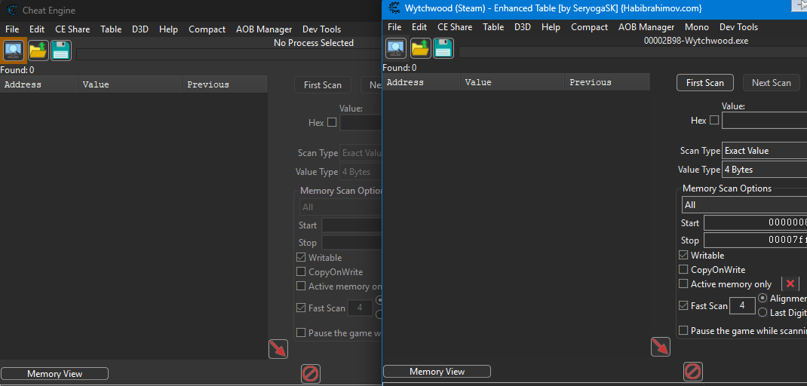
Task: Click save floppy icon in Wytchwood window
Action: tap(443, 48)
